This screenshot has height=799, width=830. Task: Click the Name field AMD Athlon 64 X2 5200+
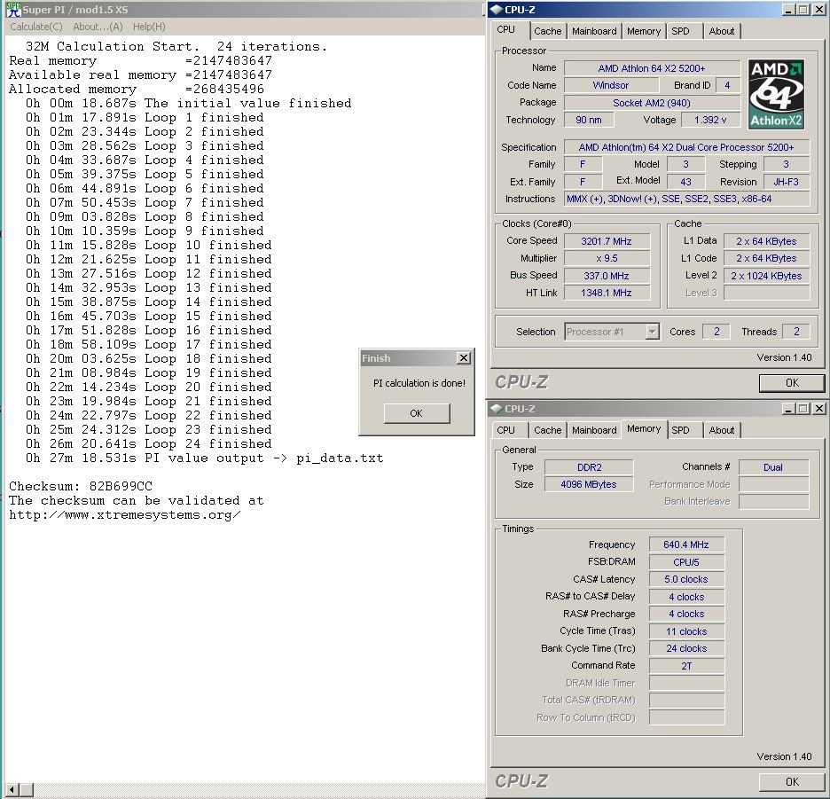[652, 68]
